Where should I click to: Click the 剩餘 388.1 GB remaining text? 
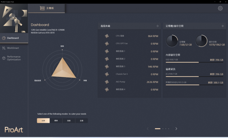215,83
